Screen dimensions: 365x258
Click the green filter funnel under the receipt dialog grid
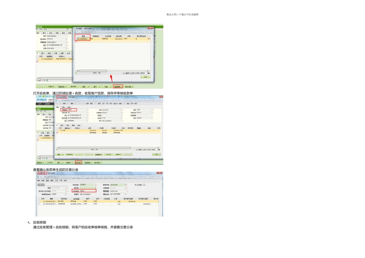coord(57,150)
